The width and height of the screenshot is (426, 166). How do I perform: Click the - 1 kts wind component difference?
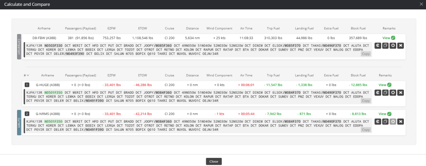coord(219,114)
